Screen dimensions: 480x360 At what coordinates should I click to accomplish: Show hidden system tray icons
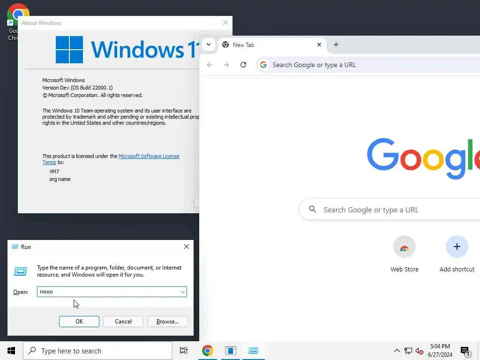397,351
